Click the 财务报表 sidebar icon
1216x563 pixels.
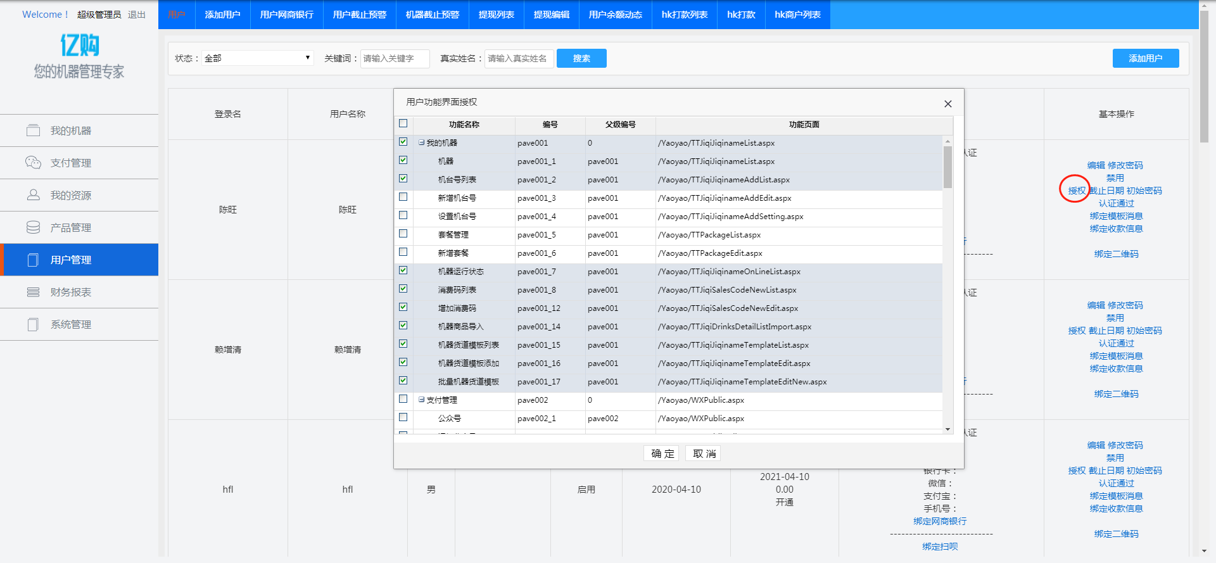coord(33,292)
